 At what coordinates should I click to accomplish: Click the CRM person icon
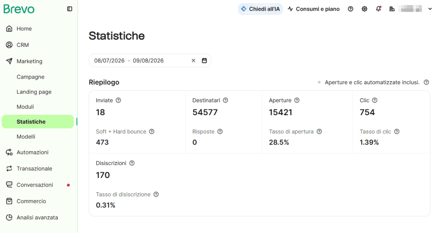(x=9, y=45)
